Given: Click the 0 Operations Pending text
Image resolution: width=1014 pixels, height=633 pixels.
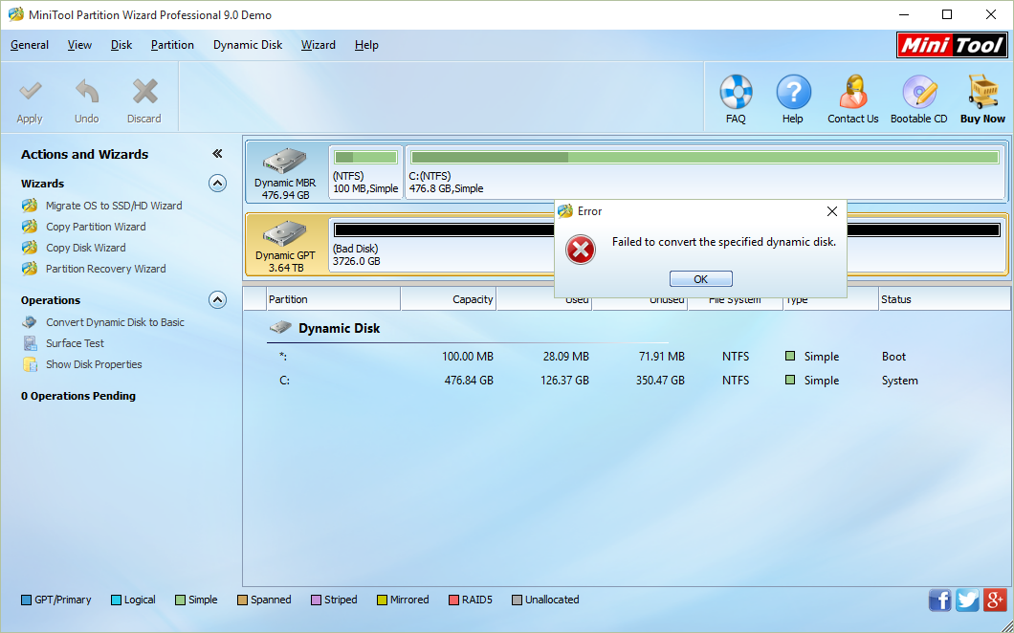Looking at the screenshot, I should [78, 396].
